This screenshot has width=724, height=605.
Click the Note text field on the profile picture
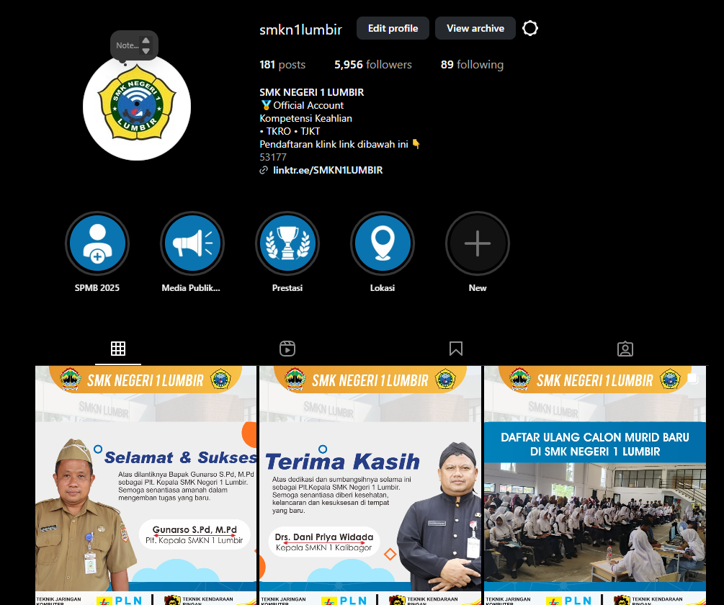pos(128,45)
